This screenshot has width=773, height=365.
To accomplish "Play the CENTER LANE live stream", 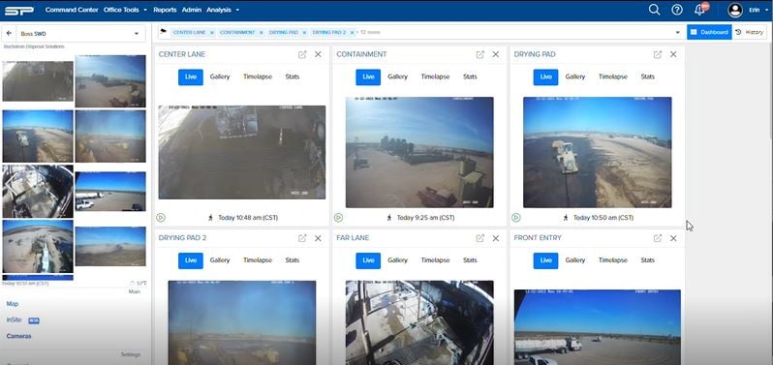I will pos(161,217).
